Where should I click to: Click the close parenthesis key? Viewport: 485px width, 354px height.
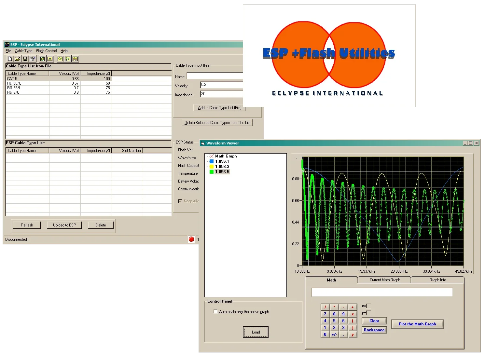pos(353,328)
